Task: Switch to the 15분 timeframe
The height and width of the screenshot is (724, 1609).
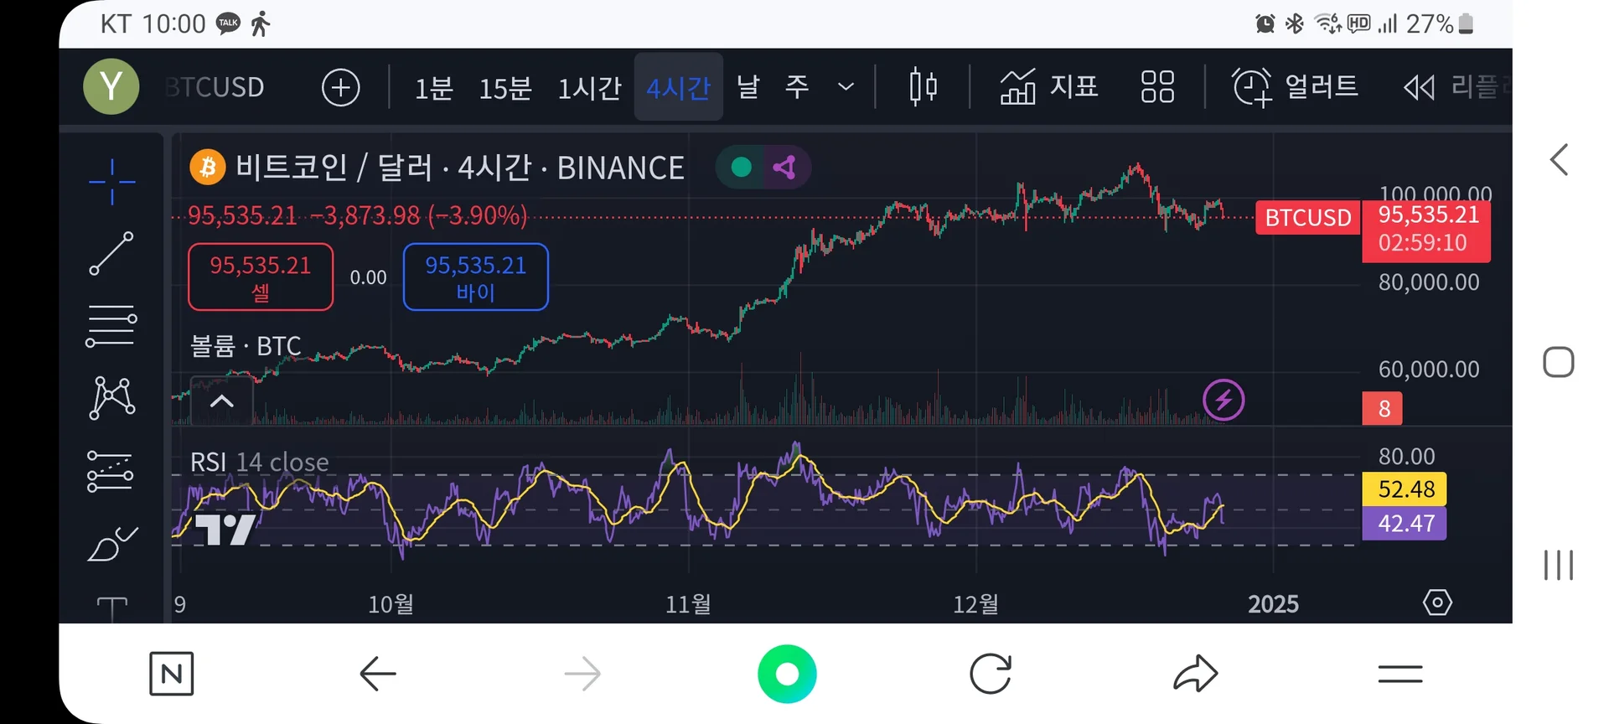Action: click(505, 87)
